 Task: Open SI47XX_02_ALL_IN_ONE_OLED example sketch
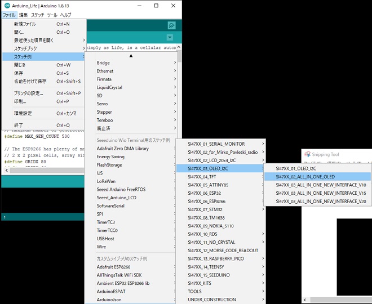(x=317, y=177)
